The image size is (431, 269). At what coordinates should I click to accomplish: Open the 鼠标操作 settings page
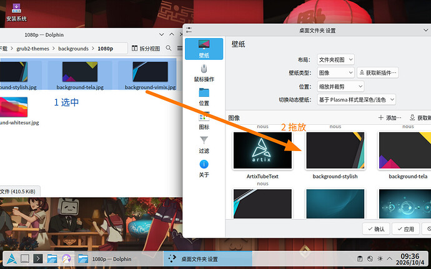204,73
